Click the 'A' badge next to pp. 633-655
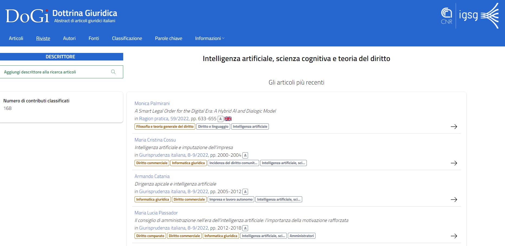Image resolution: width=505 pixels, height=246 pixels. [x=220, y=119]
